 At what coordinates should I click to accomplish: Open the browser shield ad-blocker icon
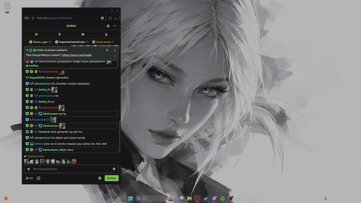click(102, 18)
